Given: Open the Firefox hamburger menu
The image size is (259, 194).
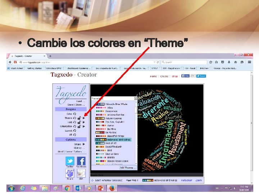Looking at the screenshot, I should (x=249, y=62).
